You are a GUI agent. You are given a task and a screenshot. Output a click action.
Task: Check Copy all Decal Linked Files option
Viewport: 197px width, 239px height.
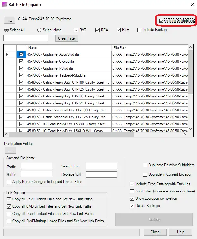tap(9, 214)
